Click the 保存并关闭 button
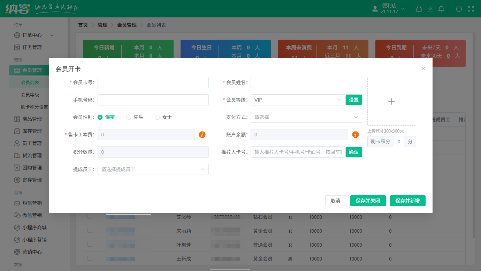The image size is (481, 271). pos(368,201)
